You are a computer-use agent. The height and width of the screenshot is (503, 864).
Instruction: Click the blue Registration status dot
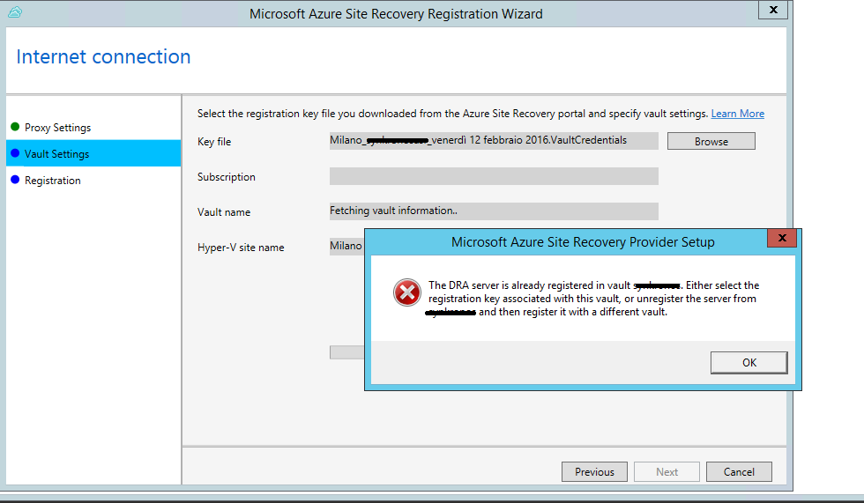[x=16, y=180]
